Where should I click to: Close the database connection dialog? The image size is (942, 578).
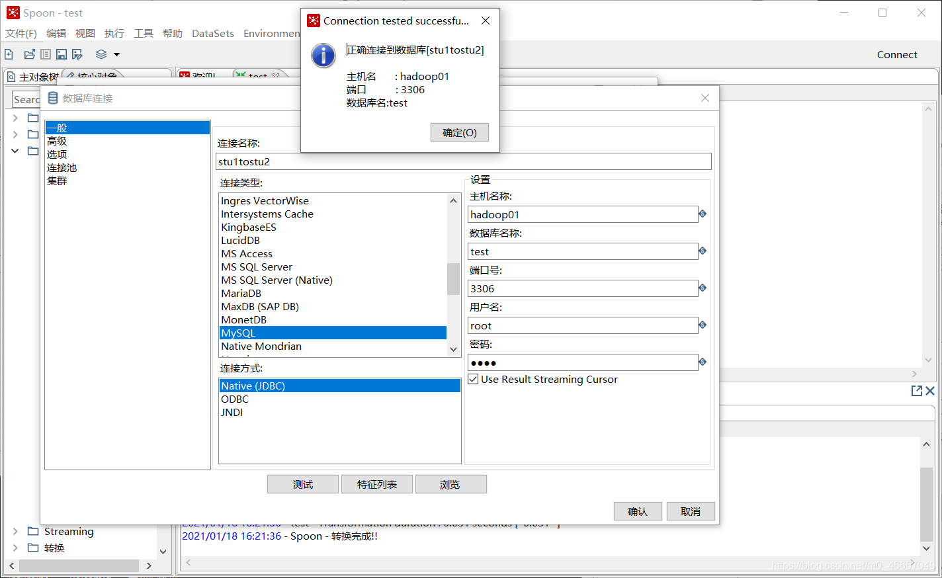[x=705, y=98]
